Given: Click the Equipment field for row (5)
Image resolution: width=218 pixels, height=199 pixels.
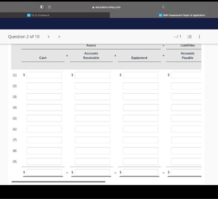Looking at the screenshot, I should coord(140,118).
